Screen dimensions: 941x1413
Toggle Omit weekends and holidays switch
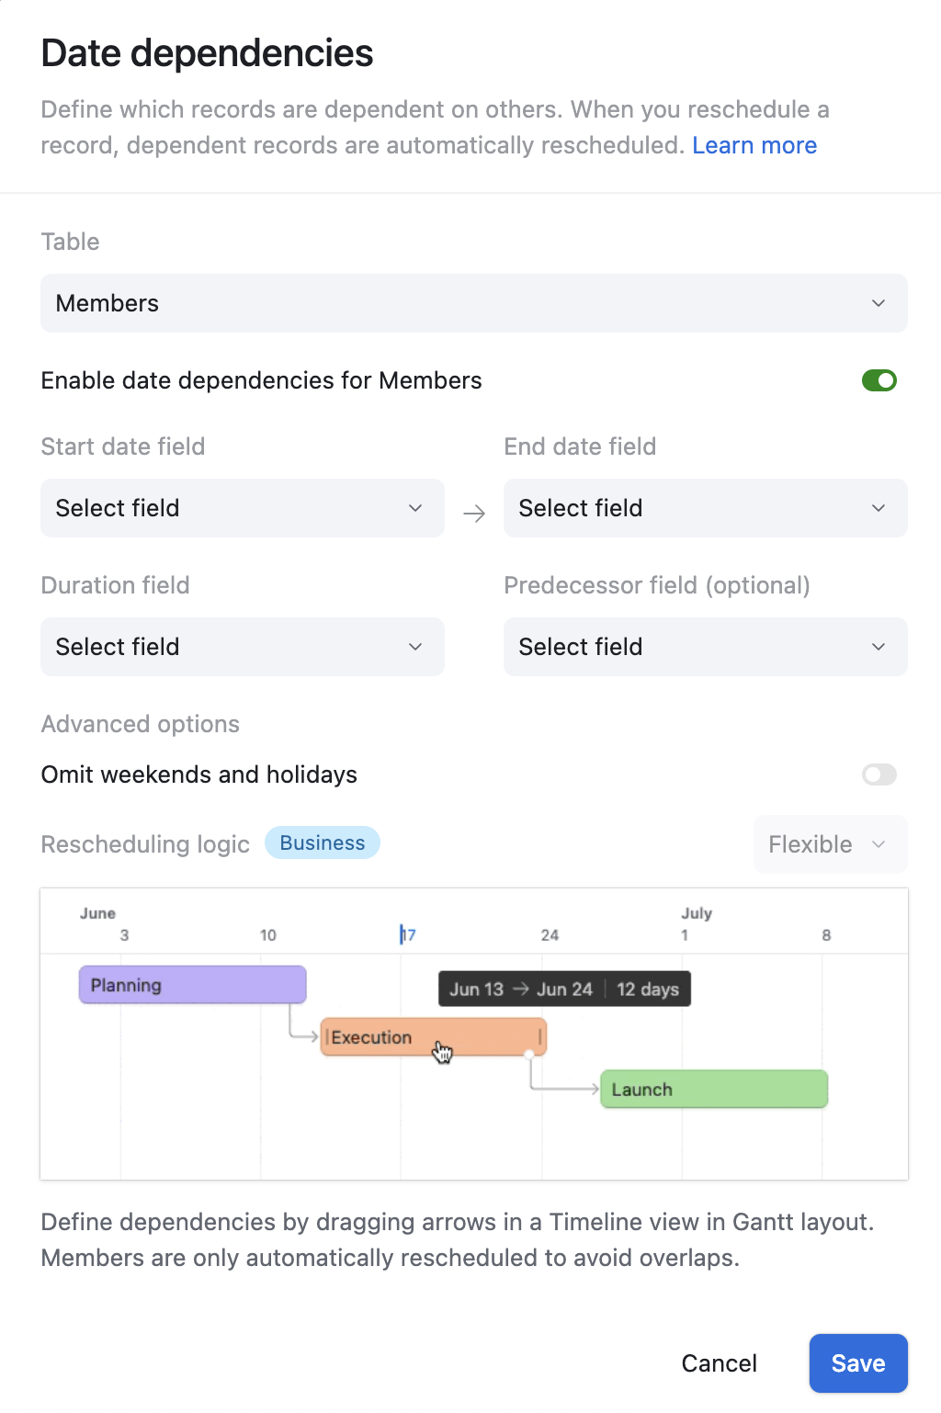click(879, 774)
